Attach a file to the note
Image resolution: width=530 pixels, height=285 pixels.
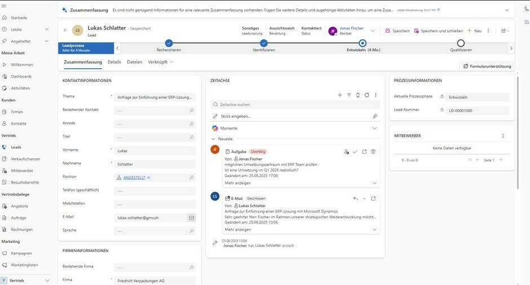click(x=375, y=116)
